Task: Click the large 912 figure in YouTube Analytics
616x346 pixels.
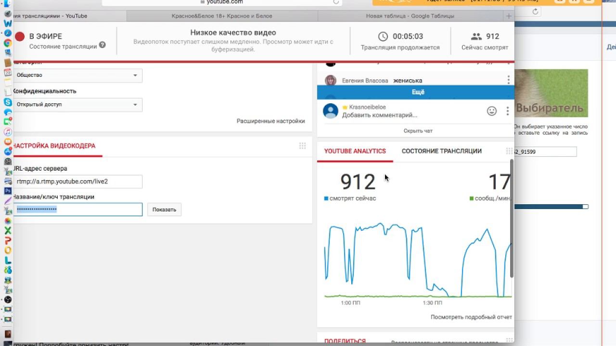Action: [x=358, y=182]
